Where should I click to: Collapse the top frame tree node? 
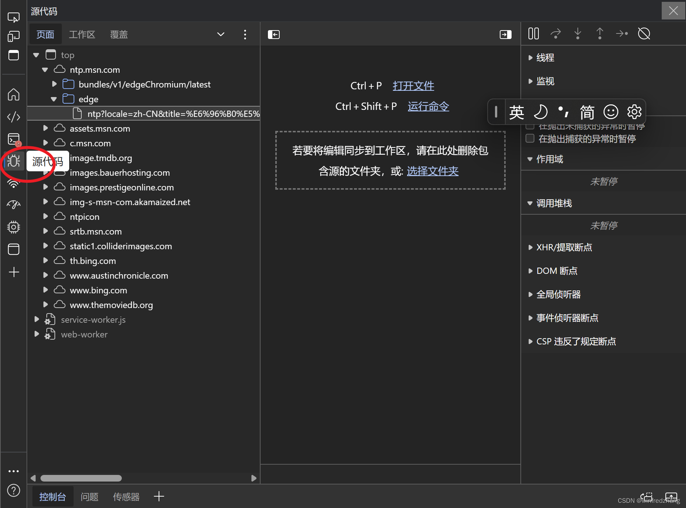[x=36, y=55]
